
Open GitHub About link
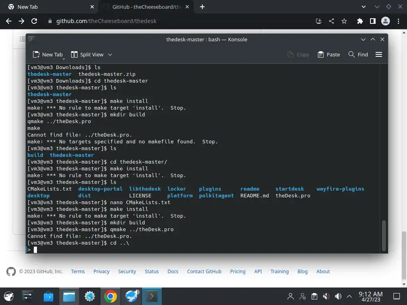tap(323, 271)
